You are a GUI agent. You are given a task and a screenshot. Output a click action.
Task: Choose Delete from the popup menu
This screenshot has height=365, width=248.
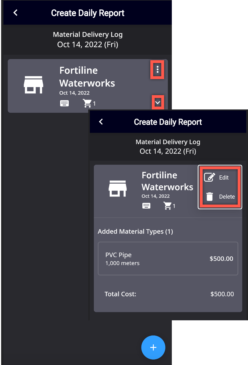(x=220, y=197)
